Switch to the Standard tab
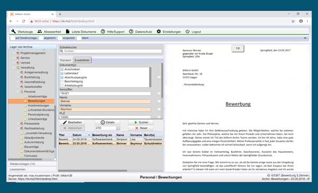Image resolution: width=318 pixels, height=193 pixels. coord(65,60)
